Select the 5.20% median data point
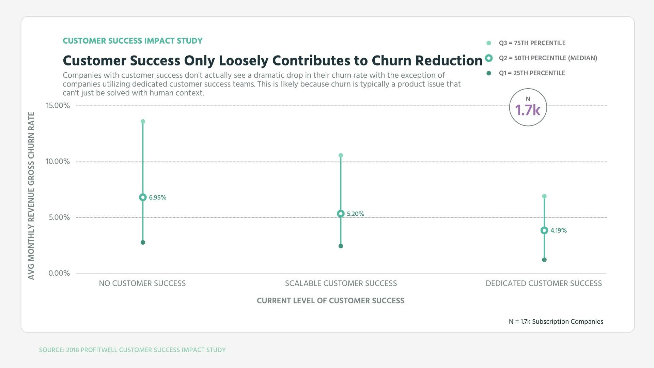Image resolution: width=654 pixels, height=368 pixels. [341, 214]
